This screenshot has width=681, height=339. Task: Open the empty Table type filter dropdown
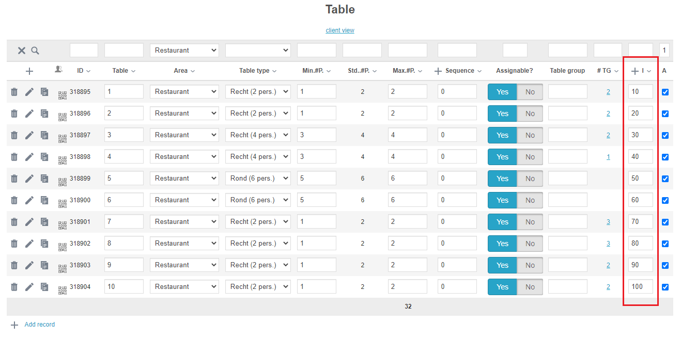pos(258,51)
